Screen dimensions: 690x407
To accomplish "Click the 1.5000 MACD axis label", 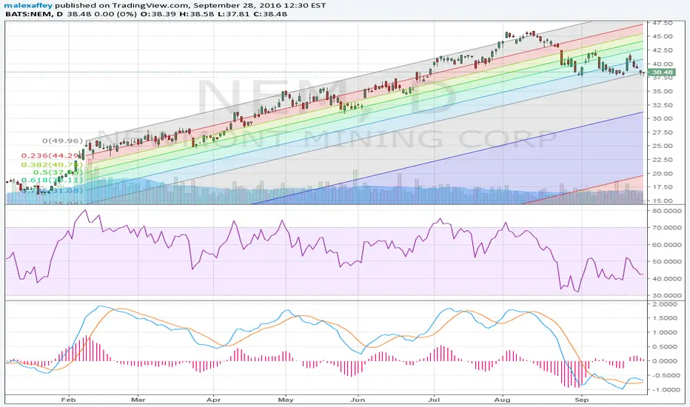I will [666, 318].
